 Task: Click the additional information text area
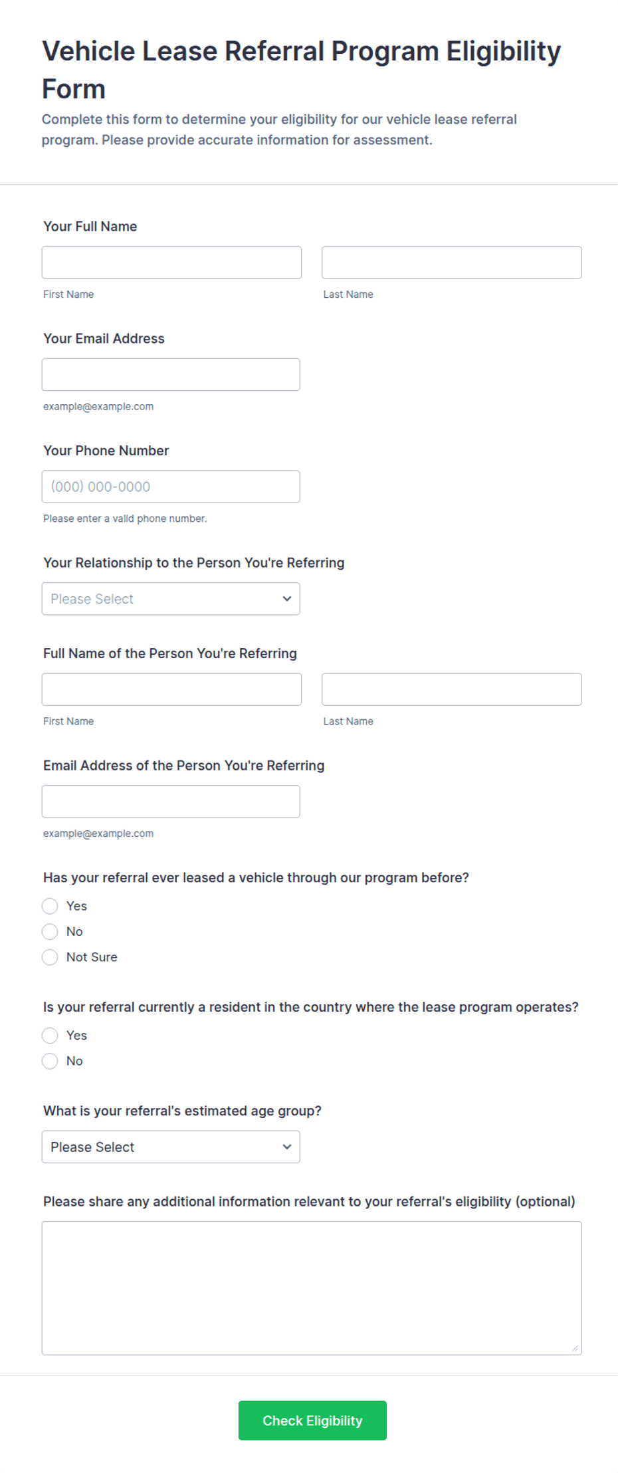[312, 1288]
